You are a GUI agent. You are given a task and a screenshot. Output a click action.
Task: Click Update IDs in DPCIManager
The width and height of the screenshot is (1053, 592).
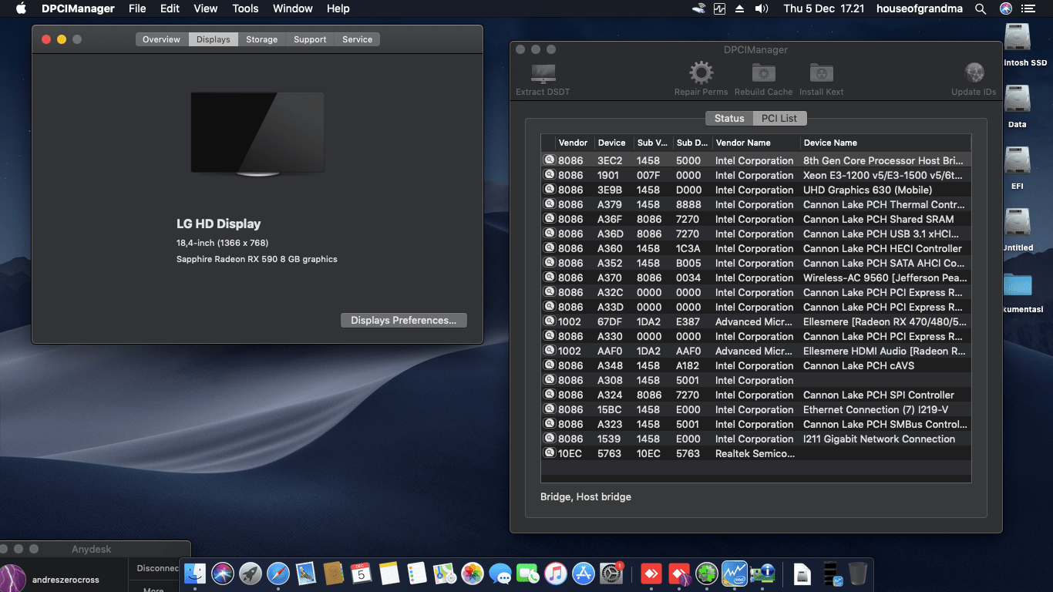974,79
